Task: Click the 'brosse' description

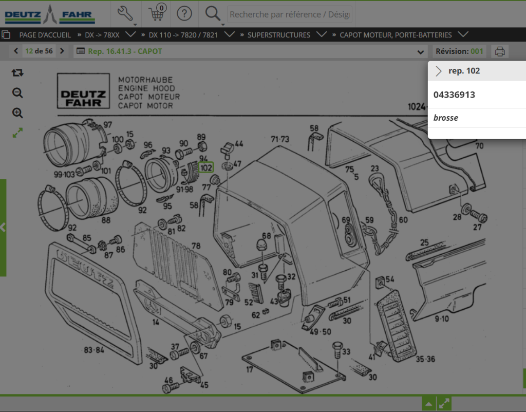Action: coord(445,118)
